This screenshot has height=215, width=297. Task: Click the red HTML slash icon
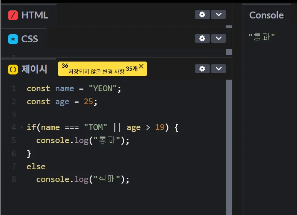(13, 15)
